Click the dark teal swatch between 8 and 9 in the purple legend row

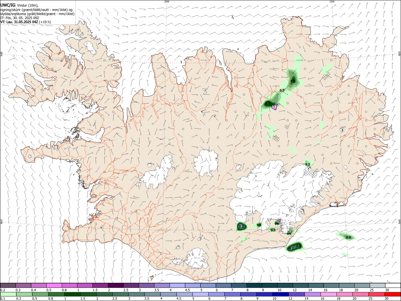[x=254, y=285]
